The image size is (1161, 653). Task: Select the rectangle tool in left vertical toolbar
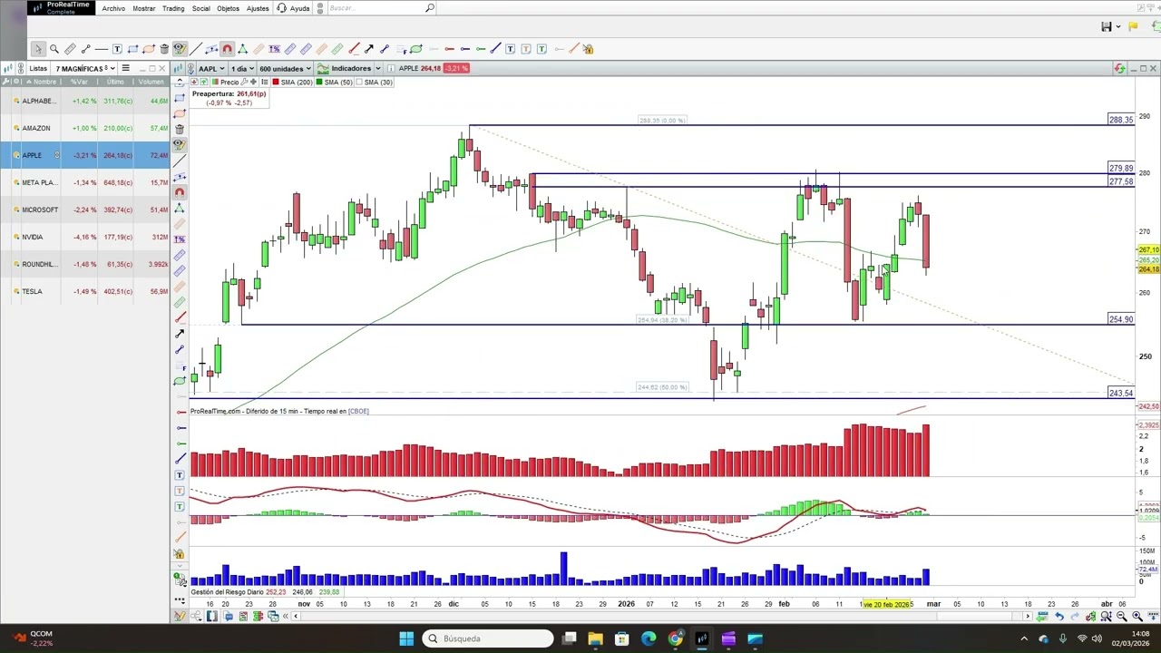(x=180, y=97)
